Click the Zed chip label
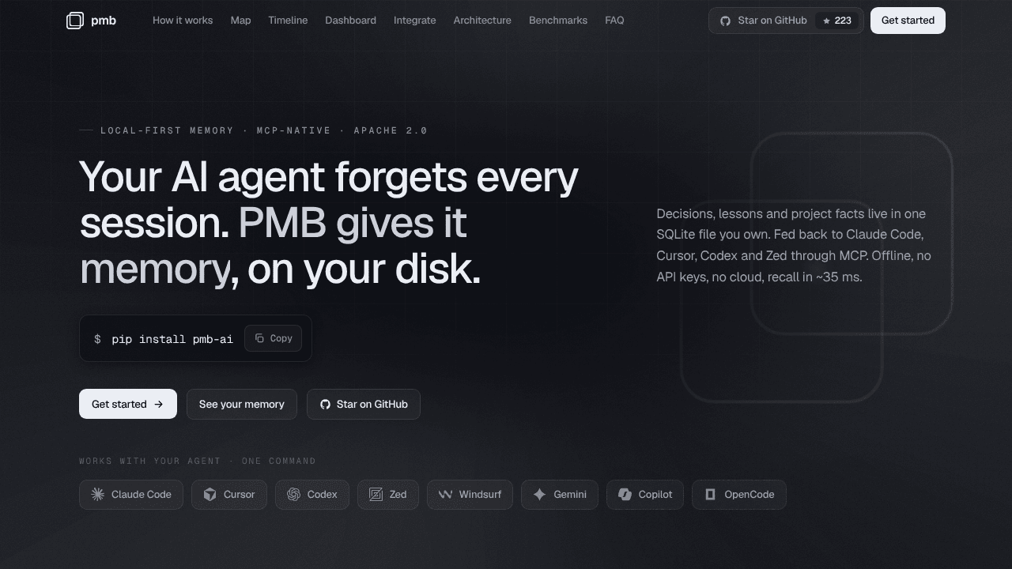The height and width of the screenshot is (569, 1012). coord(398,495)
